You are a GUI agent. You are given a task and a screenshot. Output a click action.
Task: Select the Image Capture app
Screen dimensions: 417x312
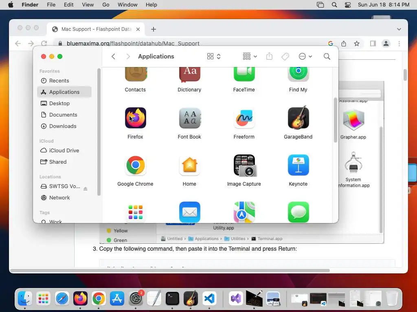tap(245, 166)
